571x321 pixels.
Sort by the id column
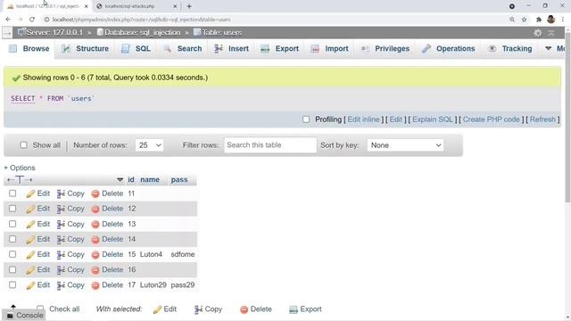click(131, 180)
